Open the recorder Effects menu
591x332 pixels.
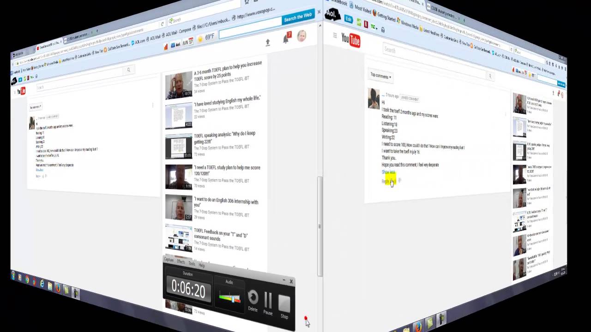pyautogui.click(x=181, y=262)
